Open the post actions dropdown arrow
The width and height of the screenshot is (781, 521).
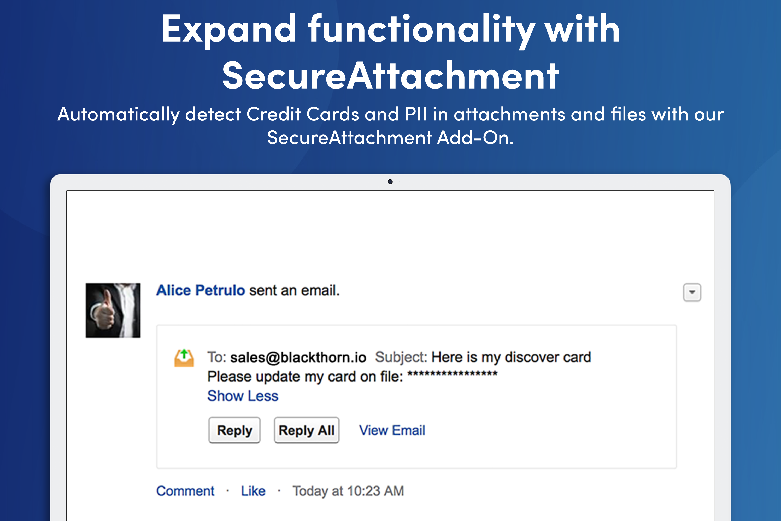[692, 292]
